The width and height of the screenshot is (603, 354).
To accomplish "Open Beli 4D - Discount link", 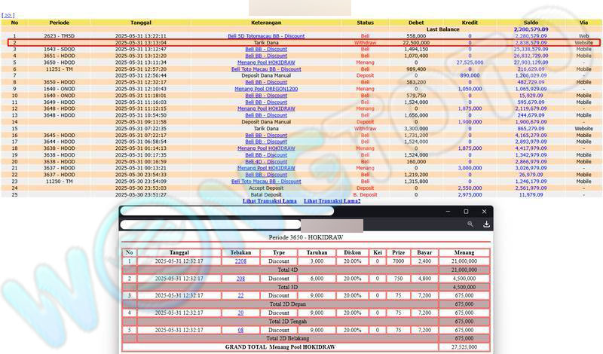I will click(x=266, y=161).
